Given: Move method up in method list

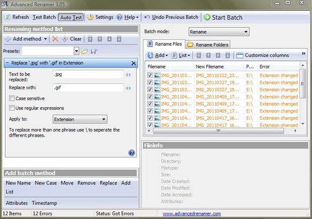Looking at the screenshot, I should [100, 39].
